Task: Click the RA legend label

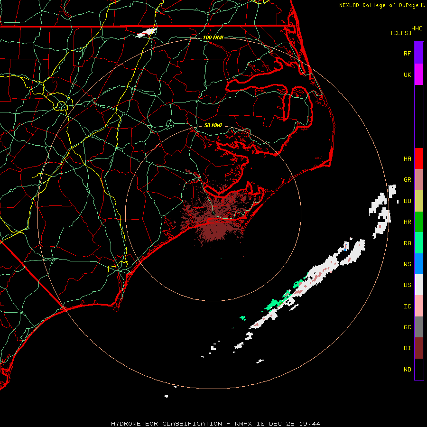Action: coord(407,243)
